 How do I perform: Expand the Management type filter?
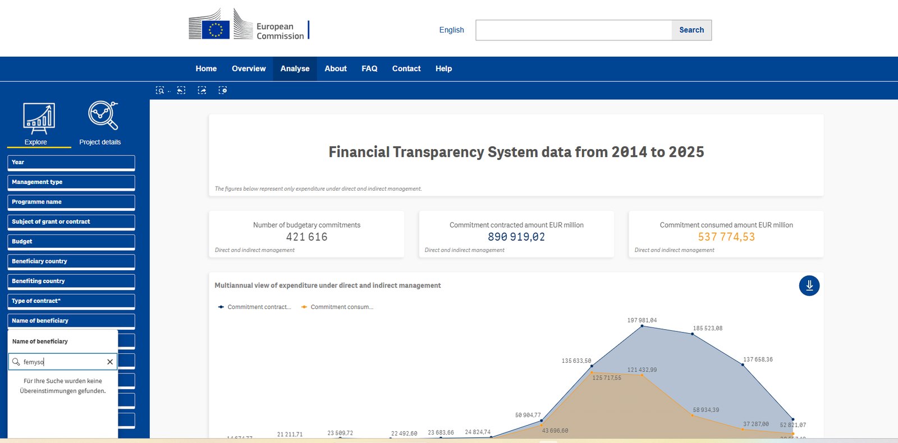pos(71,182)
